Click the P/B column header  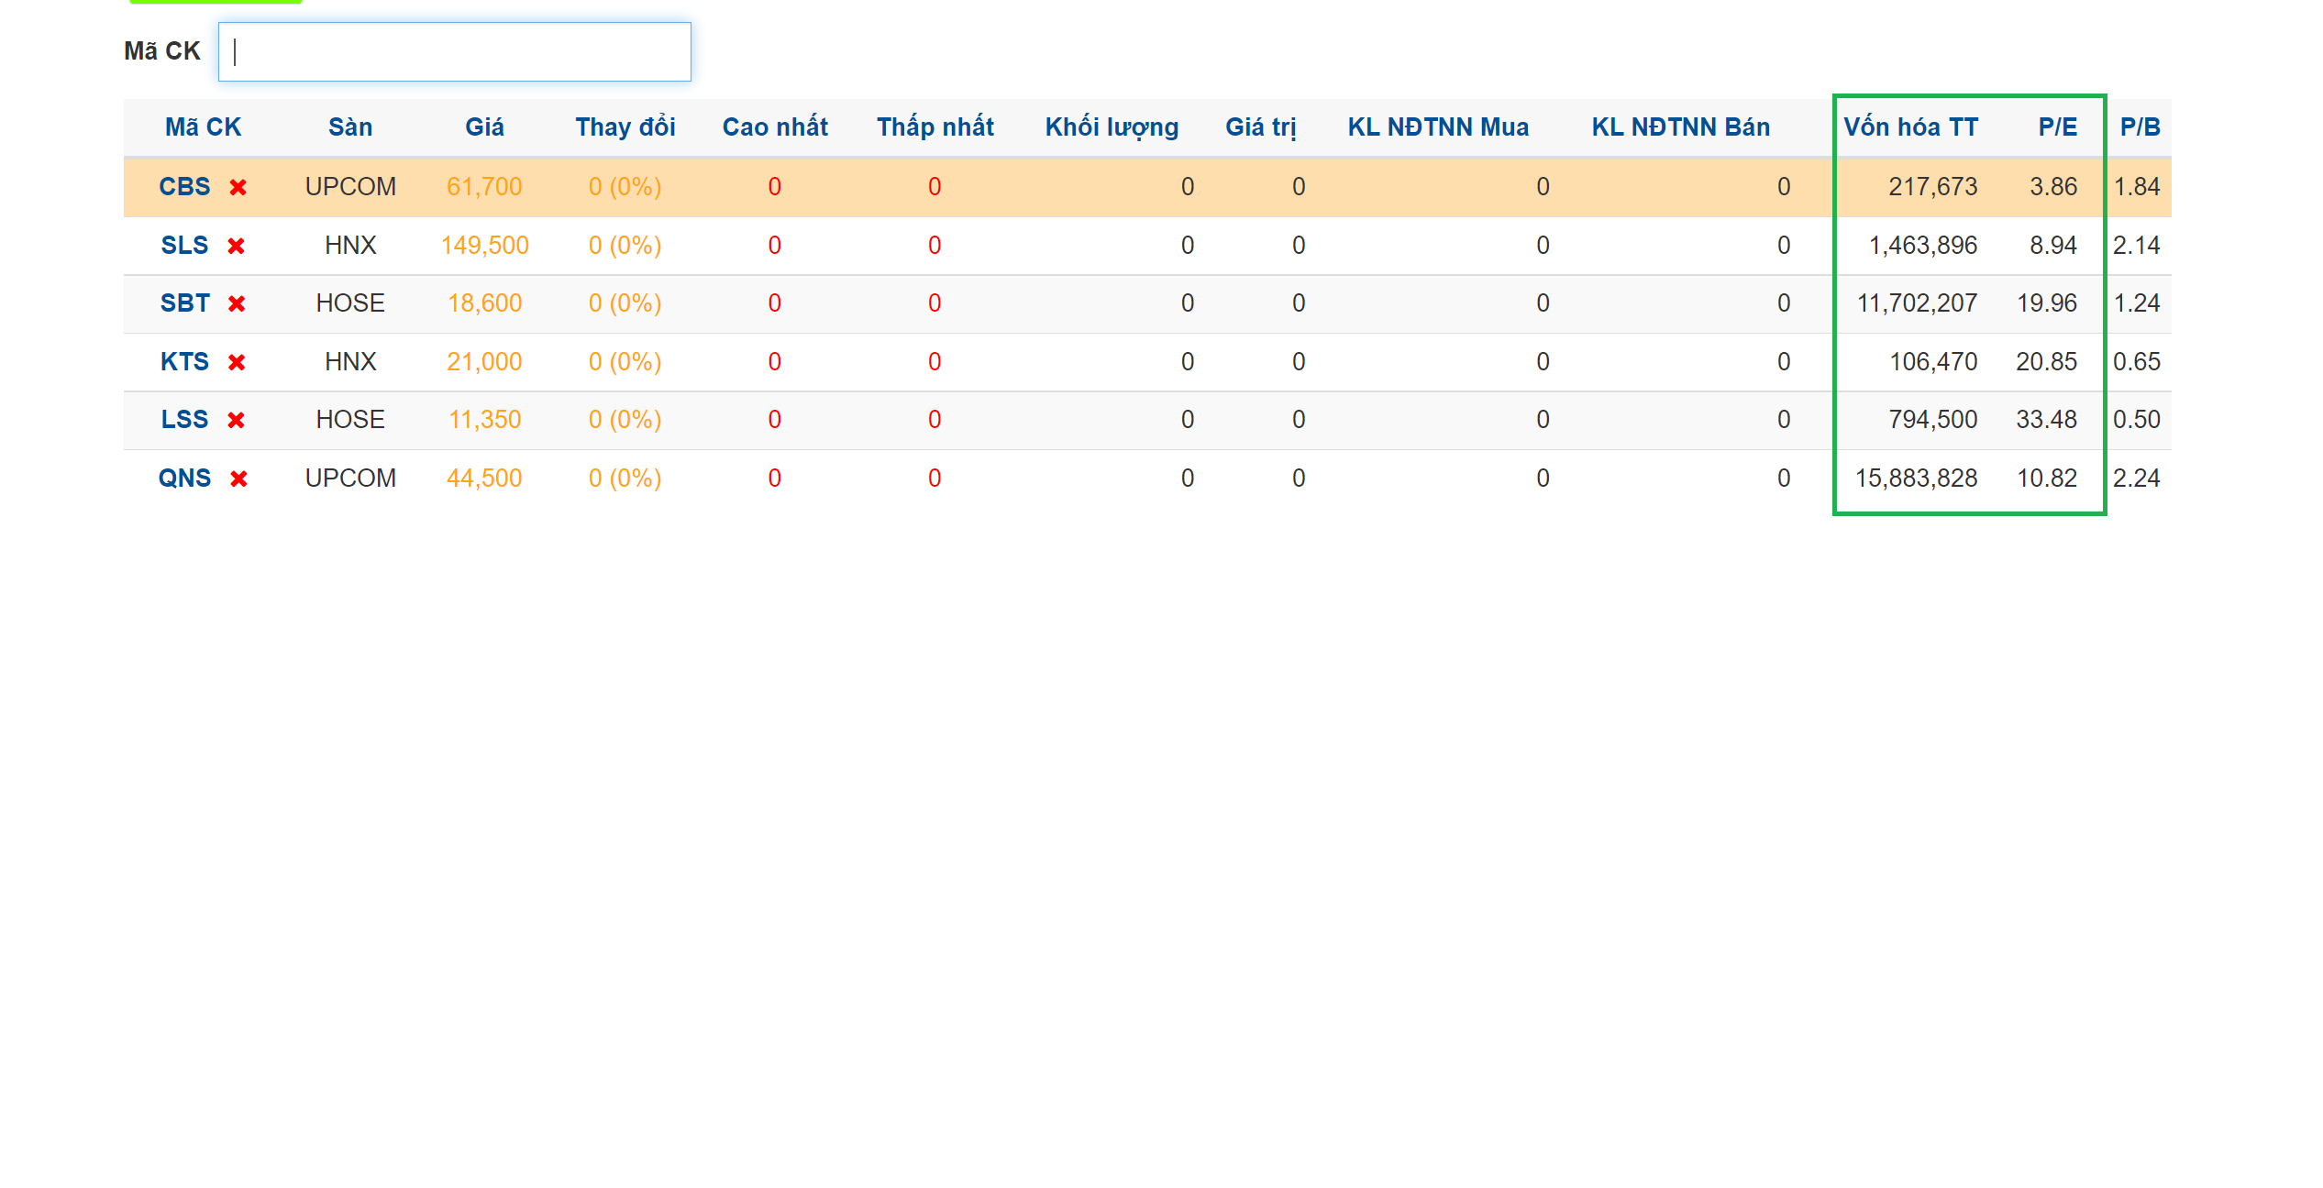point(2140,127)
